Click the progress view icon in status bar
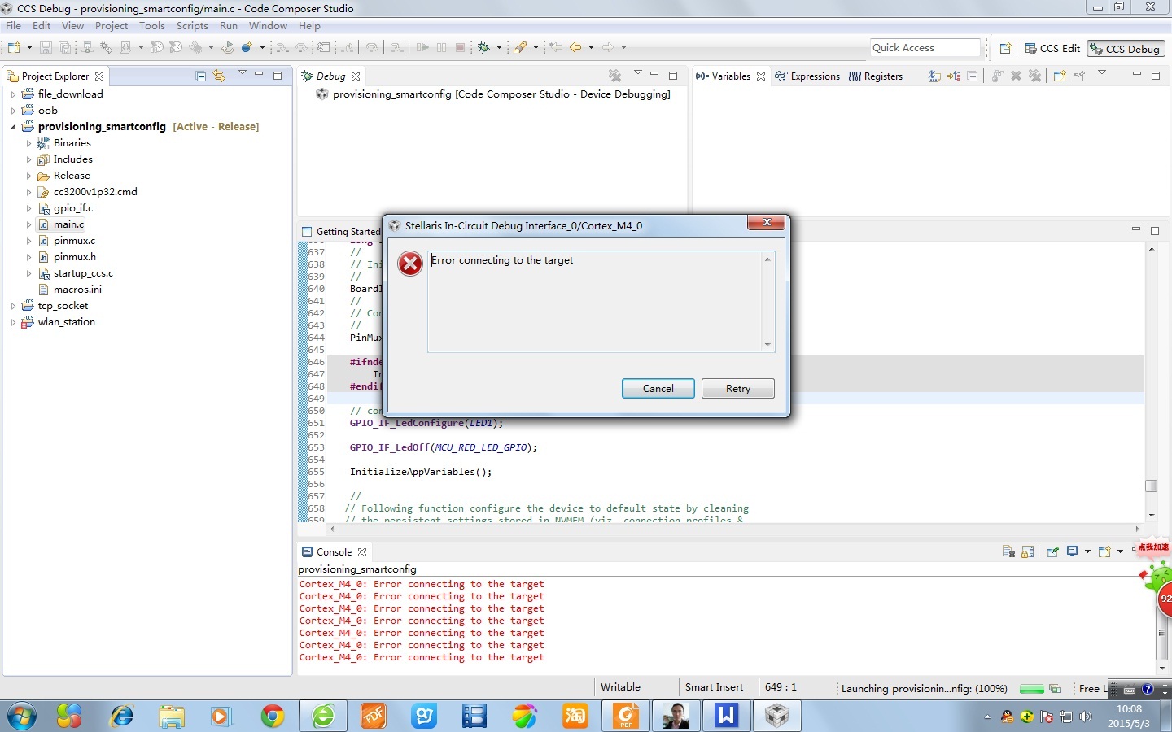Viewport: 1172px width, 732px height. (x=1055, y=688)
